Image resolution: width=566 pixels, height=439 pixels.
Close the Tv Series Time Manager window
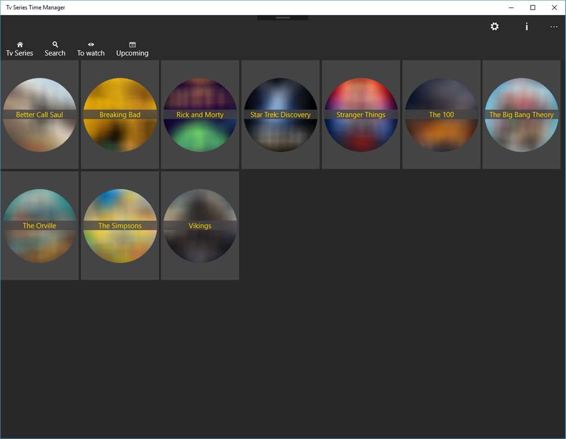click(x=555, y=8)
